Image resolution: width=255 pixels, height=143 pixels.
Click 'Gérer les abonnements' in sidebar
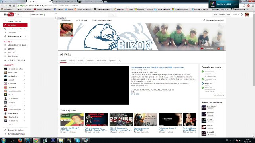[x=15, y=134]
